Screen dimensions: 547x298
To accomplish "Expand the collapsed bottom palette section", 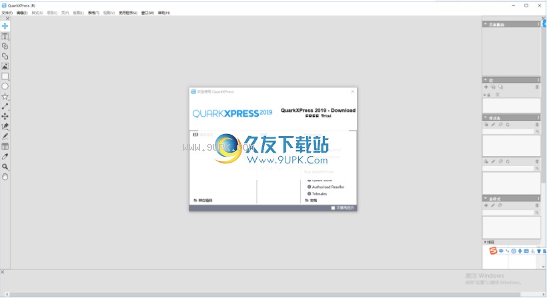I will (x=485, y=242).
